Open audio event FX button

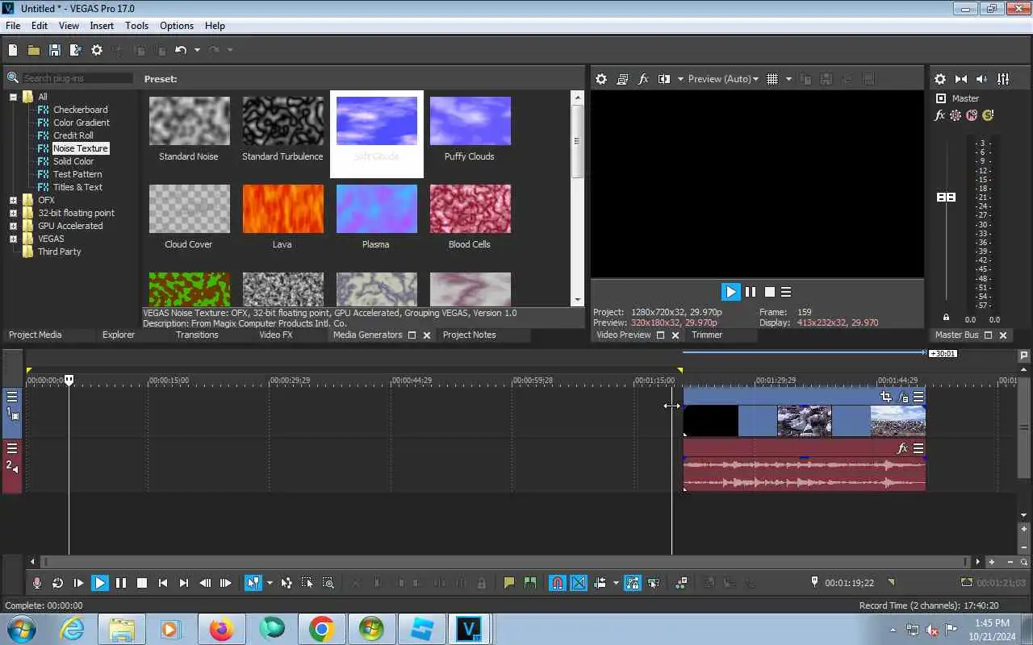point(902,448)
